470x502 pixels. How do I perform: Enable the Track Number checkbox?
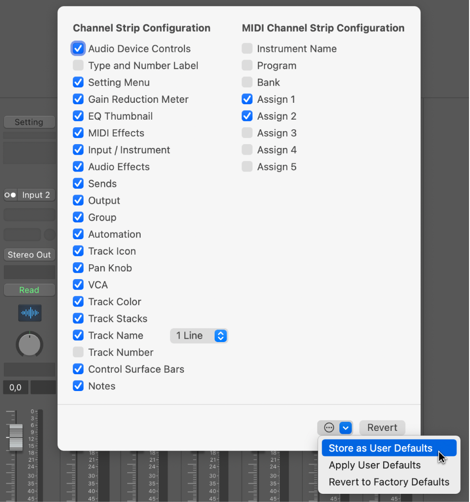tap(78, 352)
